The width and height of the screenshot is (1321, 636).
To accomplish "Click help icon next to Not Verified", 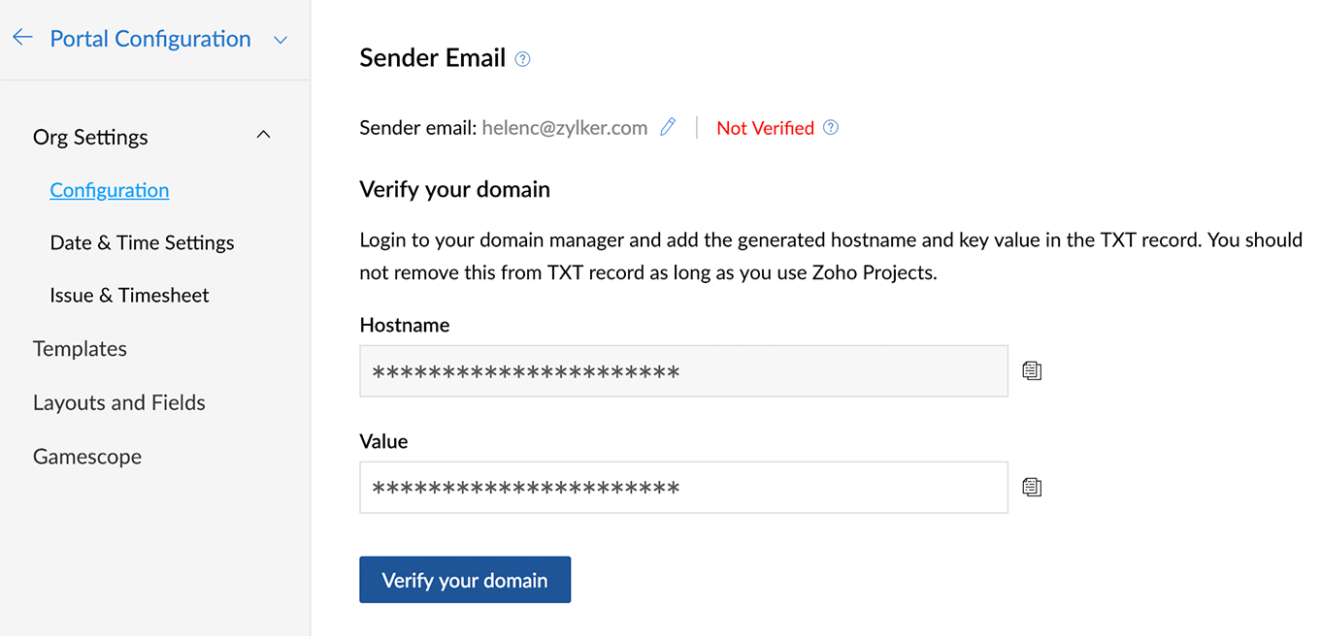I will pyautogui.click(x=831, y=127).
